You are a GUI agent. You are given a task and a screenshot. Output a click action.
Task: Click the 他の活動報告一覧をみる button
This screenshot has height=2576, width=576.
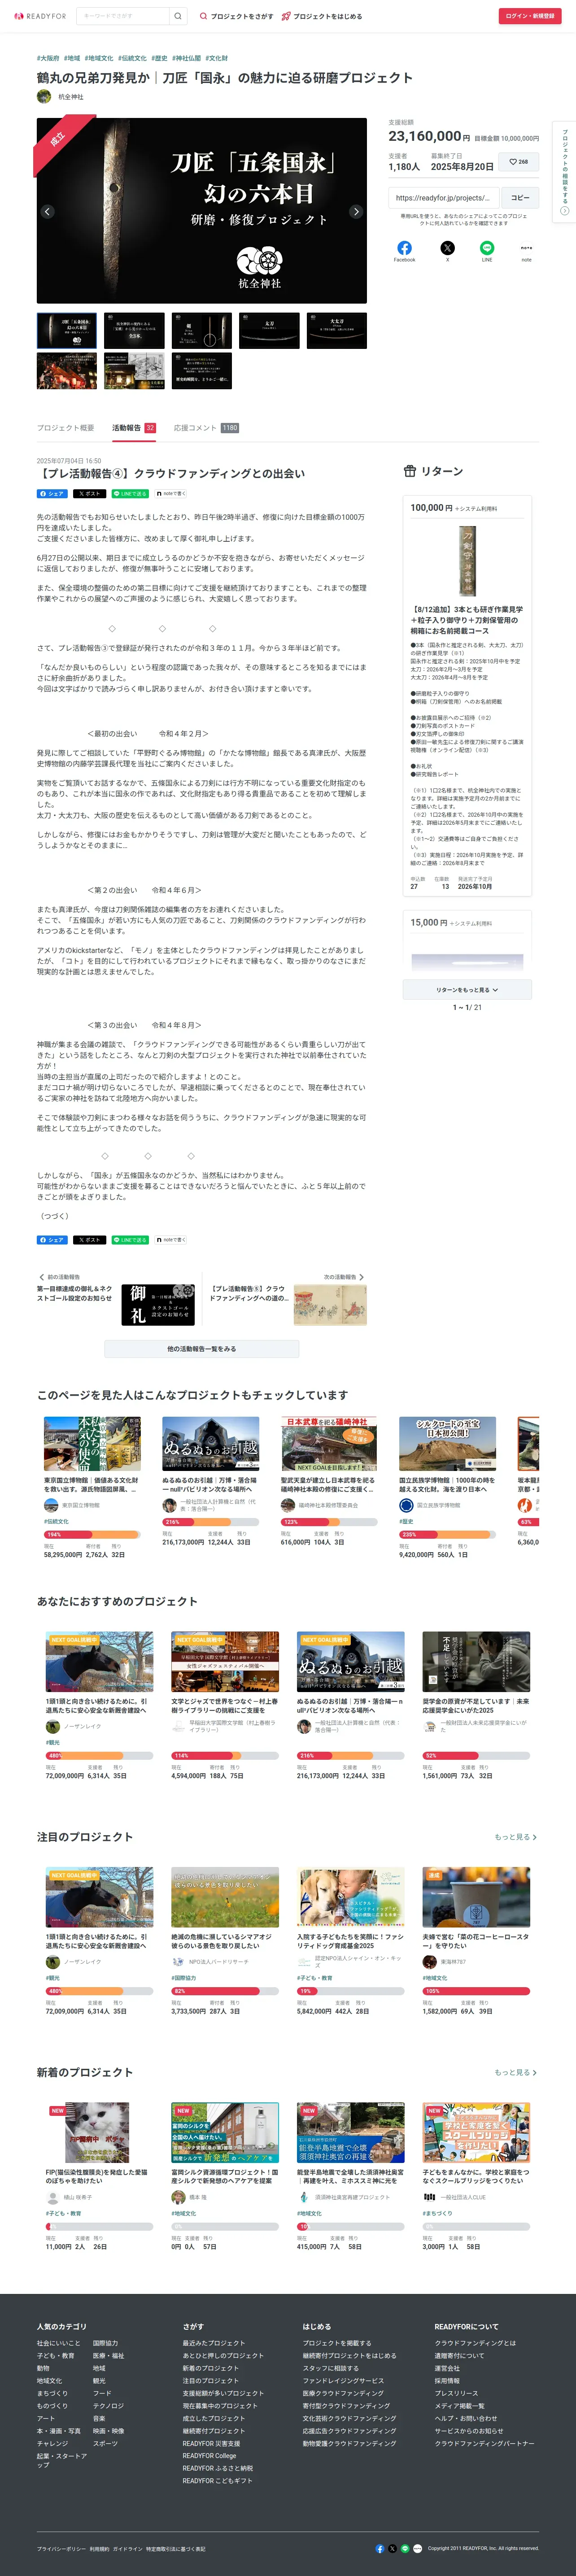coord(202,1349)
